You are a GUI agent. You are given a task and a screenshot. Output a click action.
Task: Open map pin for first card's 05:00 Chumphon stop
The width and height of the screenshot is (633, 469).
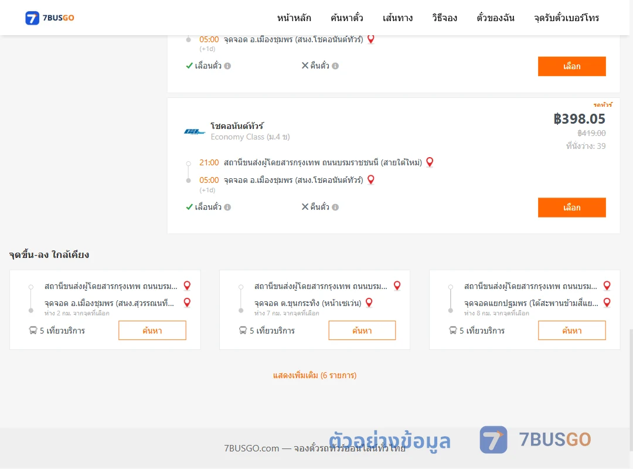(x=370, y=39)
